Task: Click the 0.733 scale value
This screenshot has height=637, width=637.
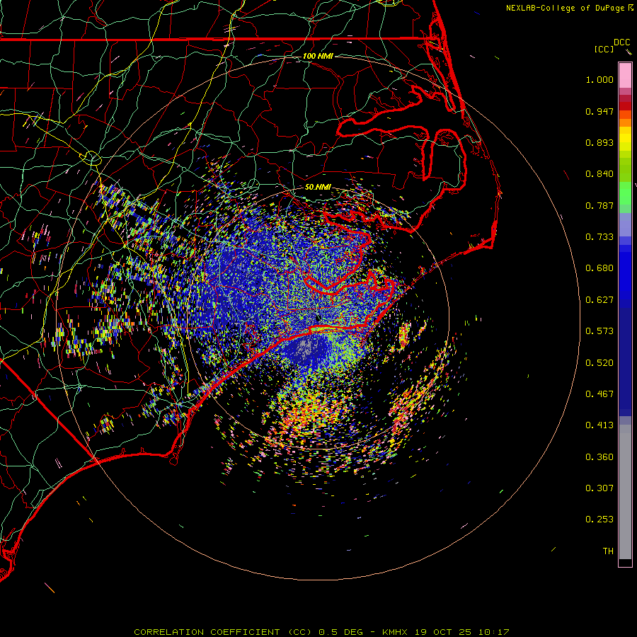Action: 599,237
